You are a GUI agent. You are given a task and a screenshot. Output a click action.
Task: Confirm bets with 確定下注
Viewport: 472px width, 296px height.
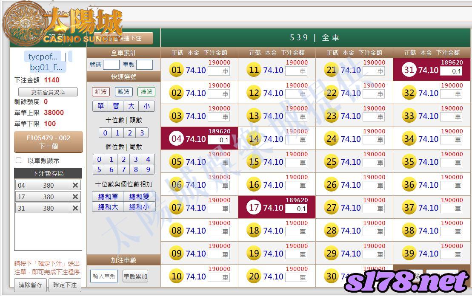pos(65,285)
